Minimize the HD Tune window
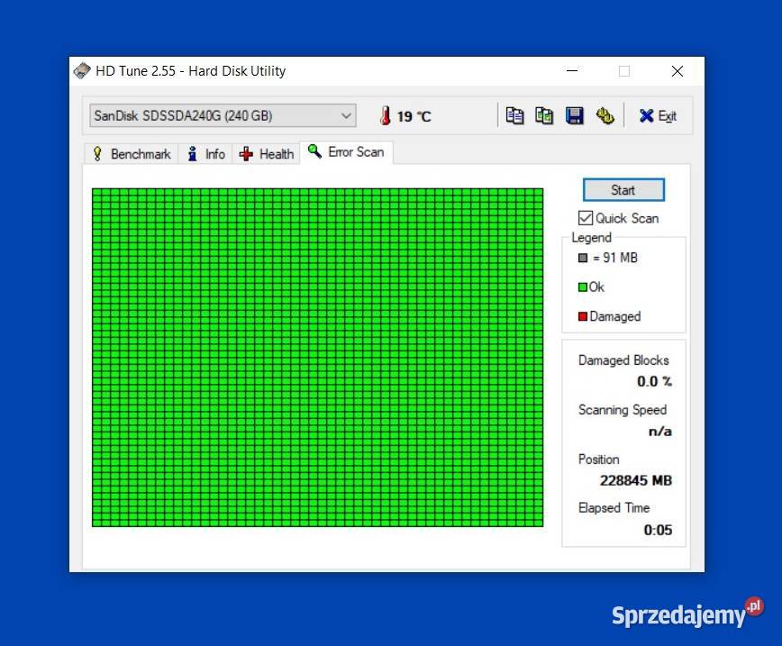The image size is (782, 646). tap(571, 71)
